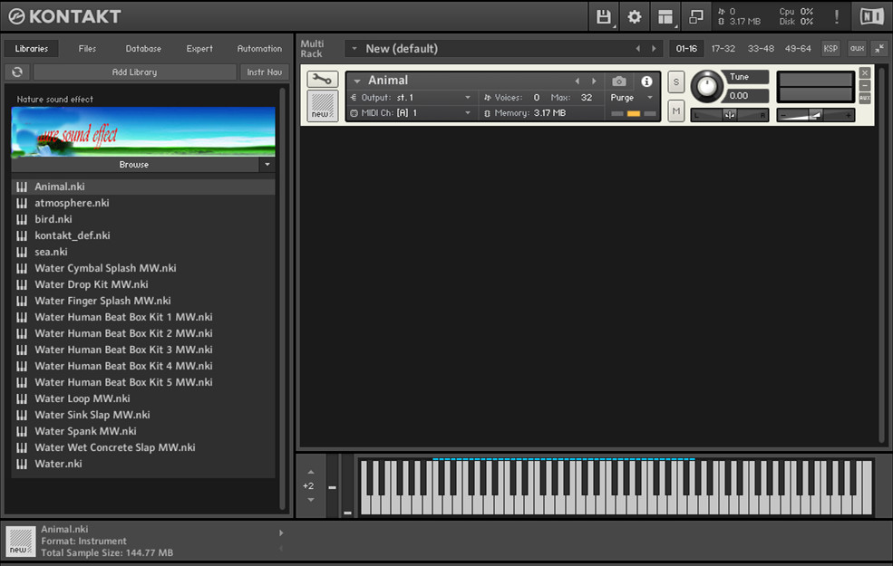Open the save/load disk menu

pos(603,16)
